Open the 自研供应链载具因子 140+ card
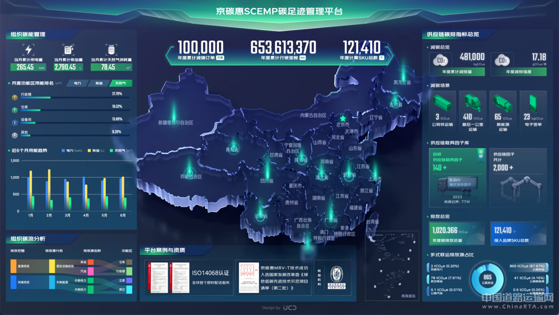 [457, 177]
